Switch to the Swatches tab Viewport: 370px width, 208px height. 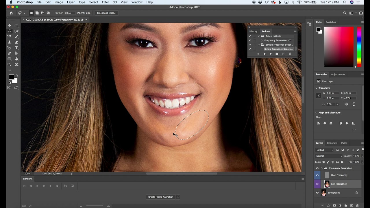pyautogui.click(x=331, y=22)
